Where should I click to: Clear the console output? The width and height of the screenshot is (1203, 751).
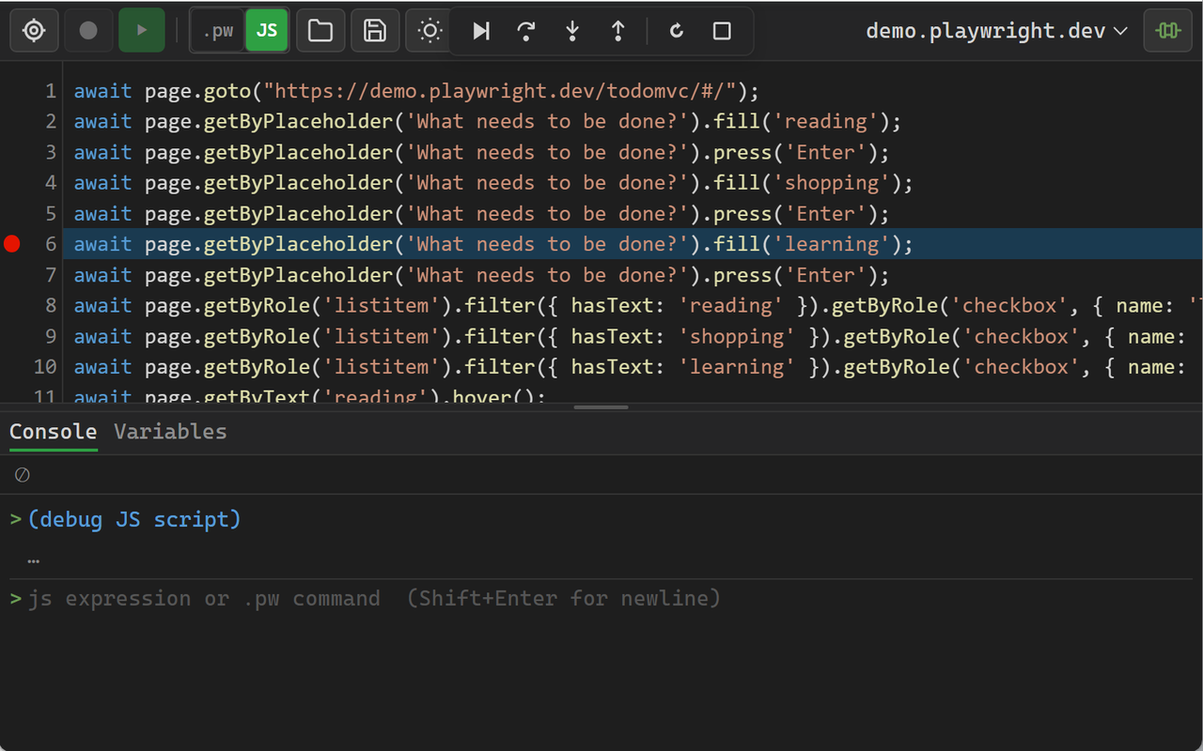(x=23, y=475)
